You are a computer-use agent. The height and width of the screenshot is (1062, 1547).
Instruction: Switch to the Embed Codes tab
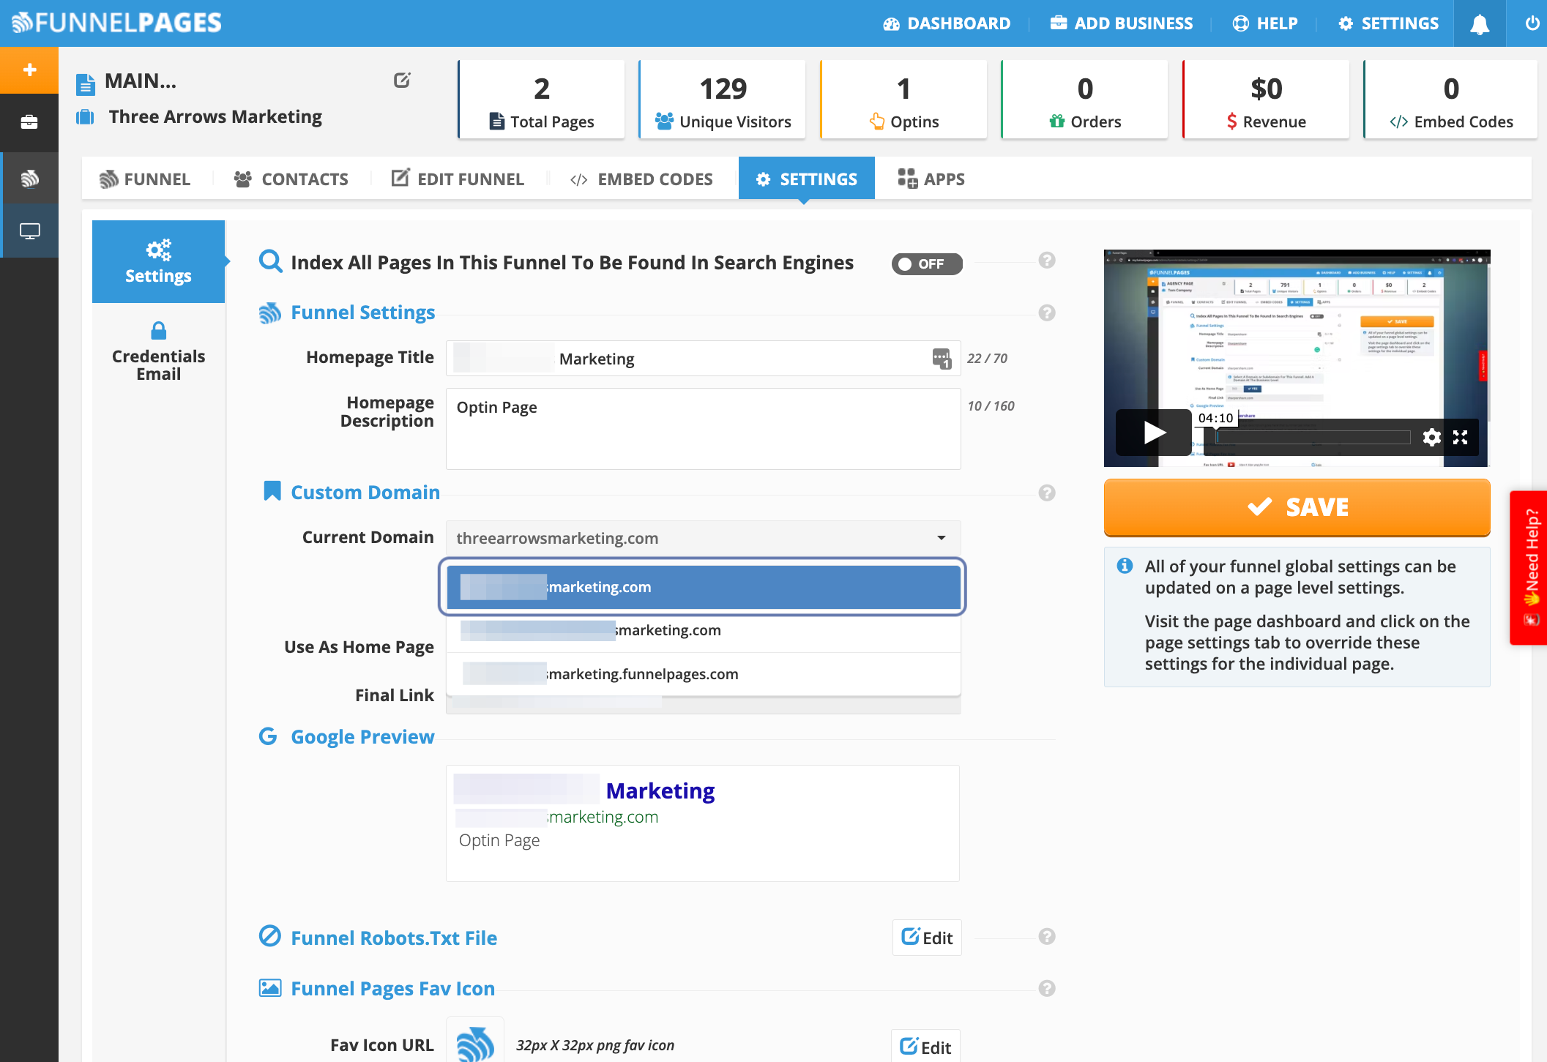[x=641, y=179]
